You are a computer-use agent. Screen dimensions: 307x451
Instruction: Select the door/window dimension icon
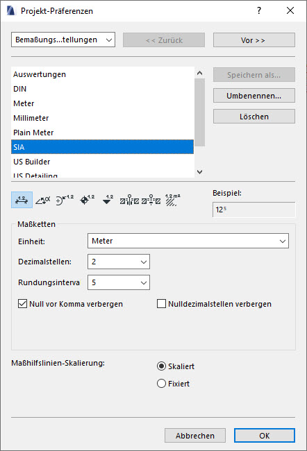129,200
